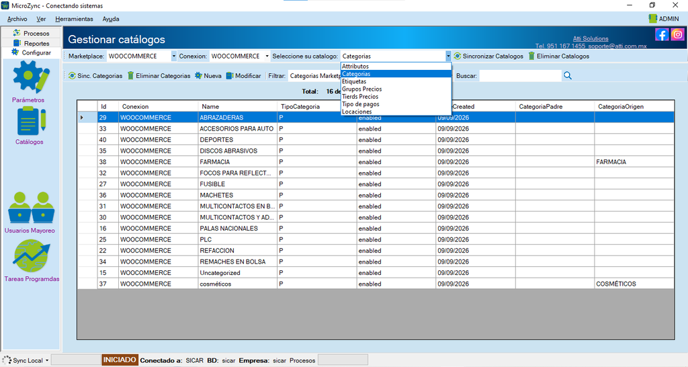Open Instagram page icon
The image size is (688, 367).
(677, 34)
